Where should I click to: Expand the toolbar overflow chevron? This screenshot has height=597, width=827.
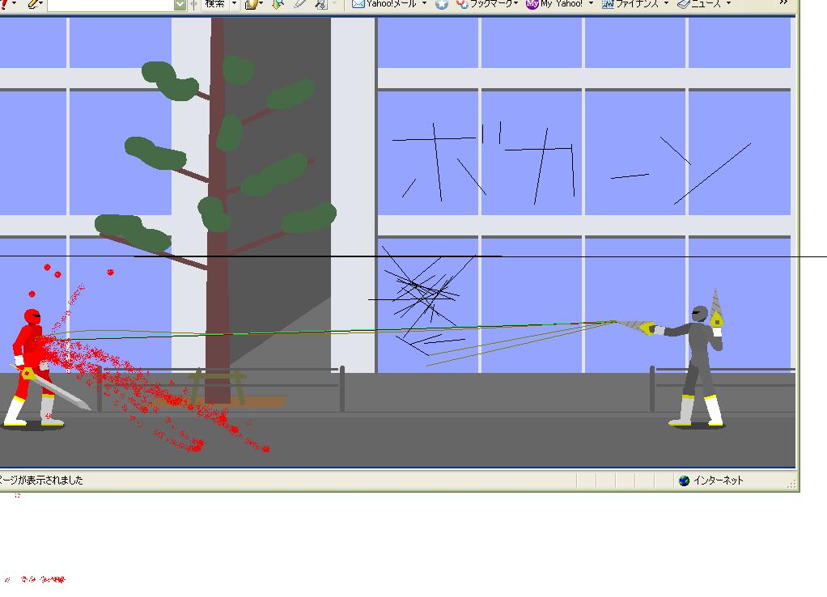coord(784,3)
